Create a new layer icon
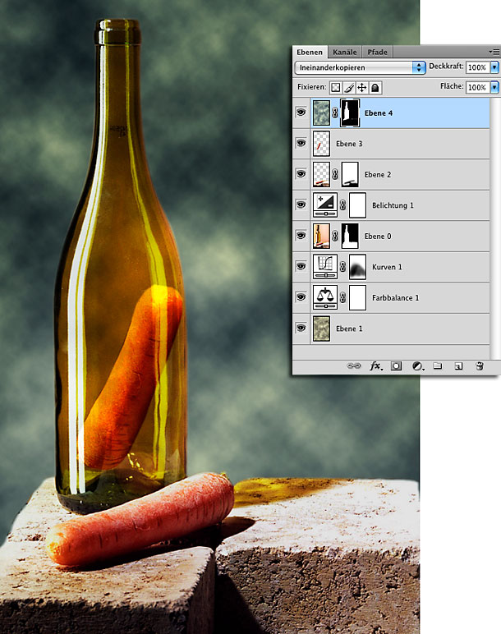This screenshot has width=501, height=634. 458,366
